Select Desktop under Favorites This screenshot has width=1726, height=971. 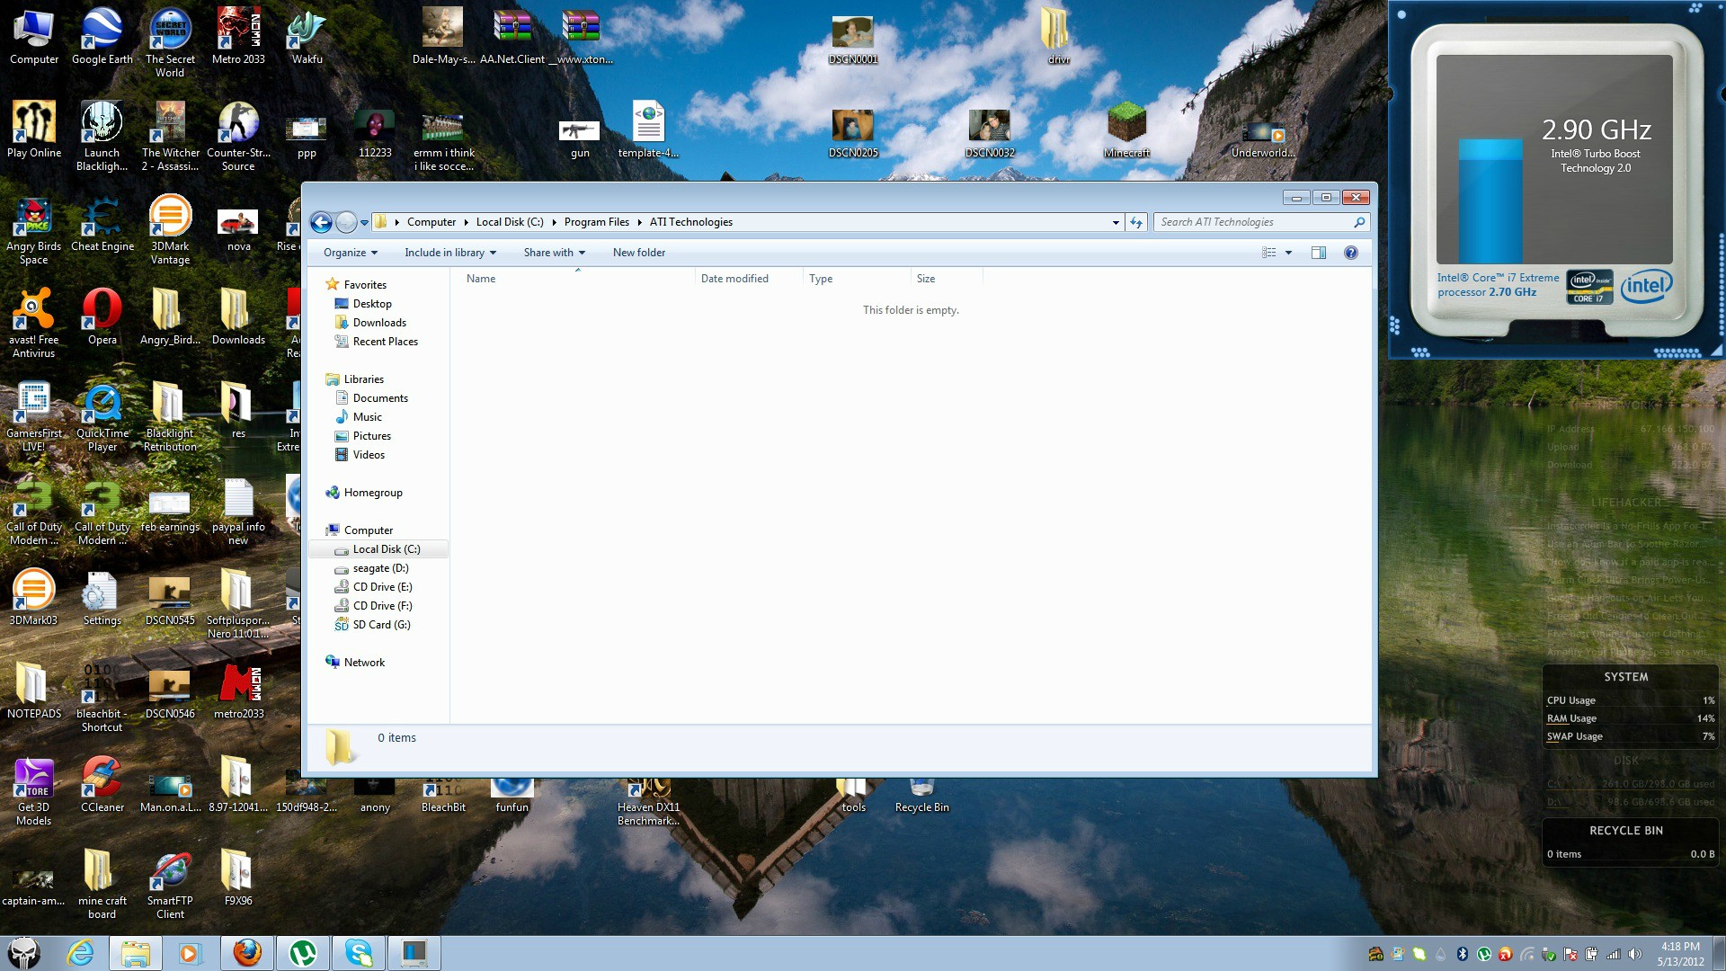coord(372,304)
